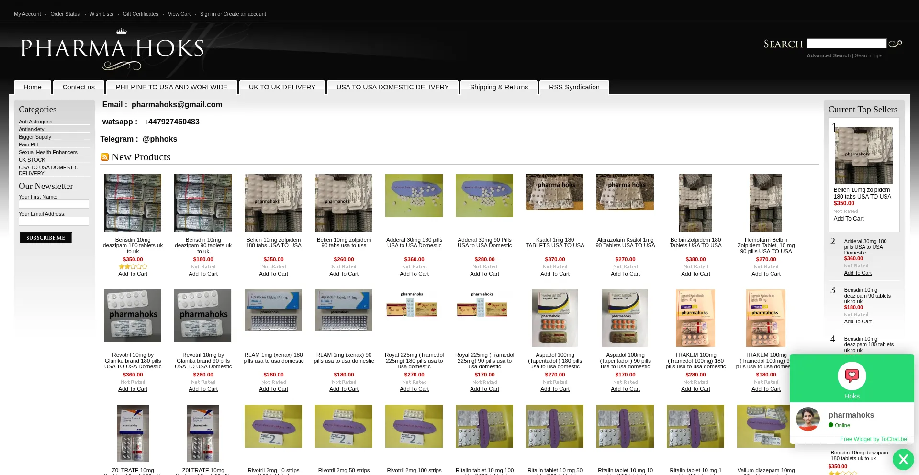Open top seller Bensdin 90 tablets title
Viewport: 919px width, 475px height.
[x=867, y=296]
